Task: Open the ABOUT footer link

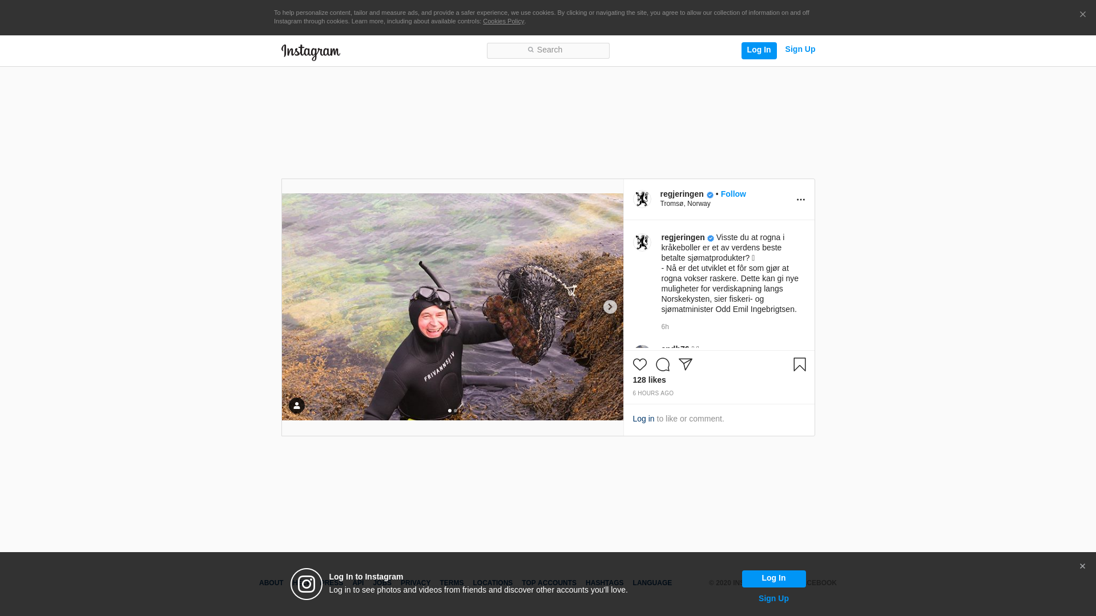Action: 271,583
